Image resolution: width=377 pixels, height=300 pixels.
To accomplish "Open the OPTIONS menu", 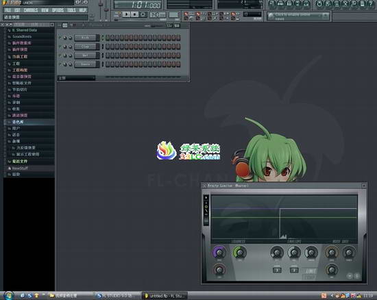I will [x=58, y=10].
